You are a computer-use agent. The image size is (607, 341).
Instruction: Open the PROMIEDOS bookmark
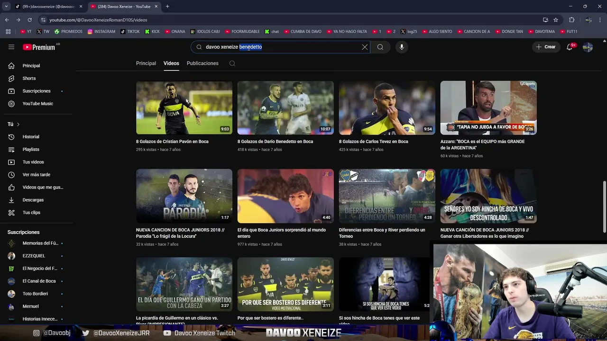point(68,32)
